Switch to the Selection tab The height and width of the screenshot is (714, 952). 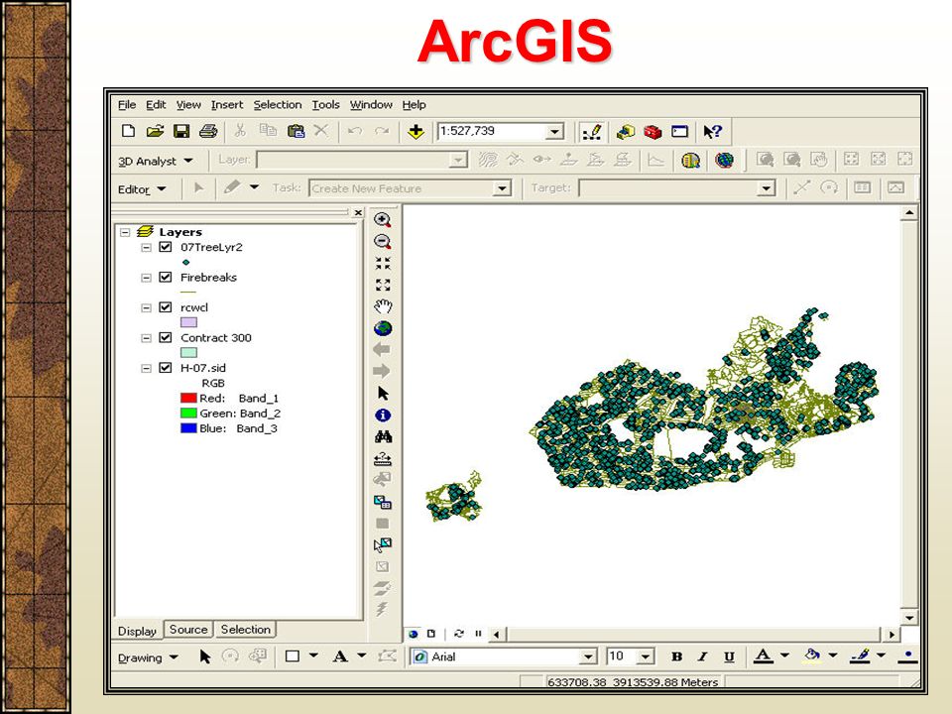click(246, 630)
